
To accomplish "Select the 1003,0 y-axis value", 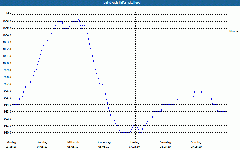I will pos(7,42).
